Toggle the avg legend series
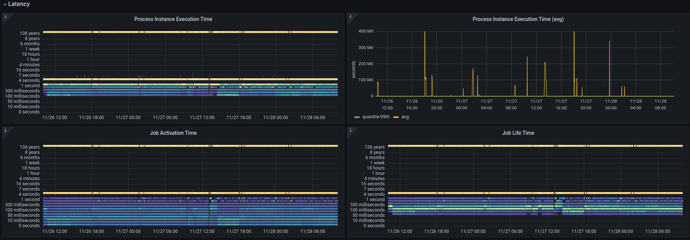 coord(405,117)
